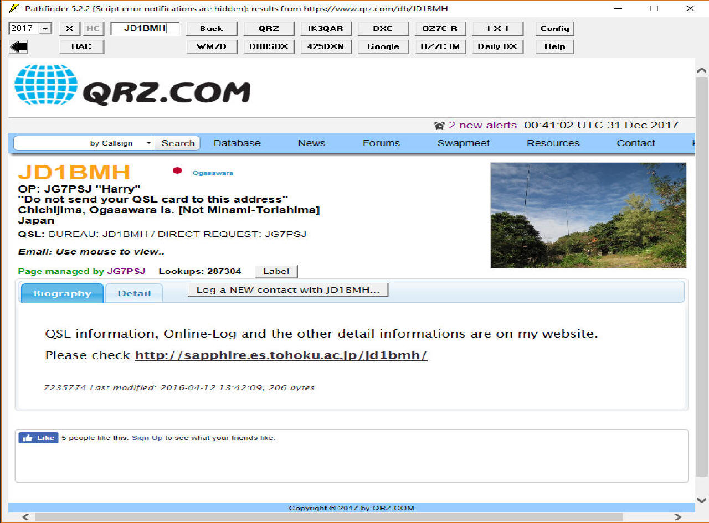Click the WM7D lookup button

[212, 46]
